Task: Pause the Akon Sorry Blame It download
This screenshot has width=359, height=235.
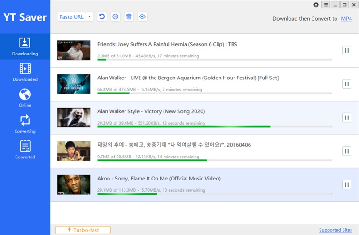Action: [x=347, y=185]
